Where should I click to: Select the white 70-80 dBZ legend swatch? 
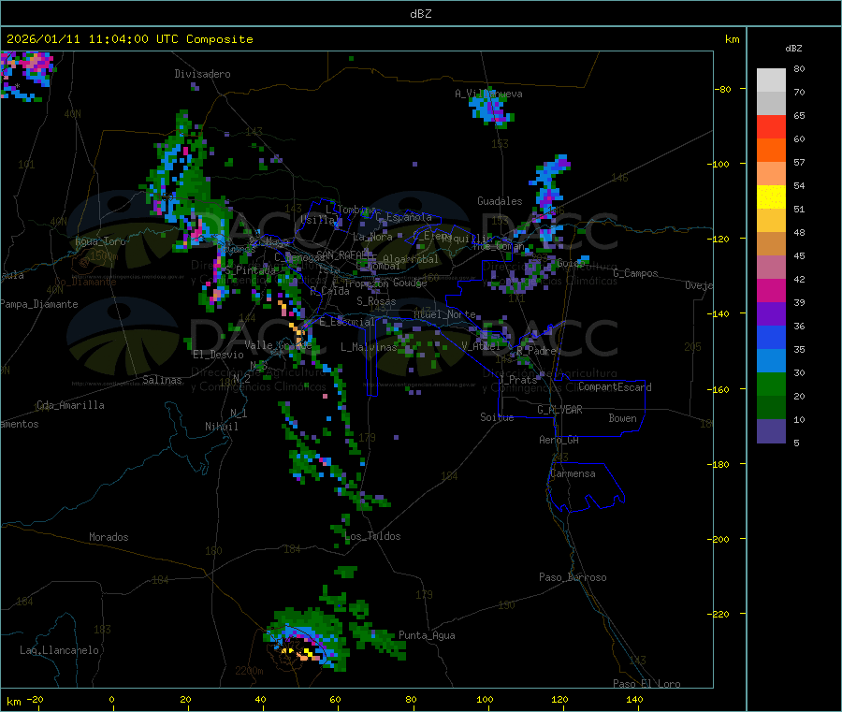[771, 80]
